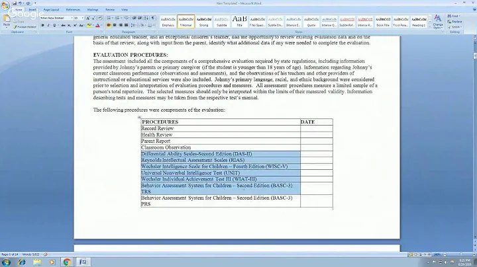Open the References ribbon tab
477x267 pixels.
pos(73,10)
